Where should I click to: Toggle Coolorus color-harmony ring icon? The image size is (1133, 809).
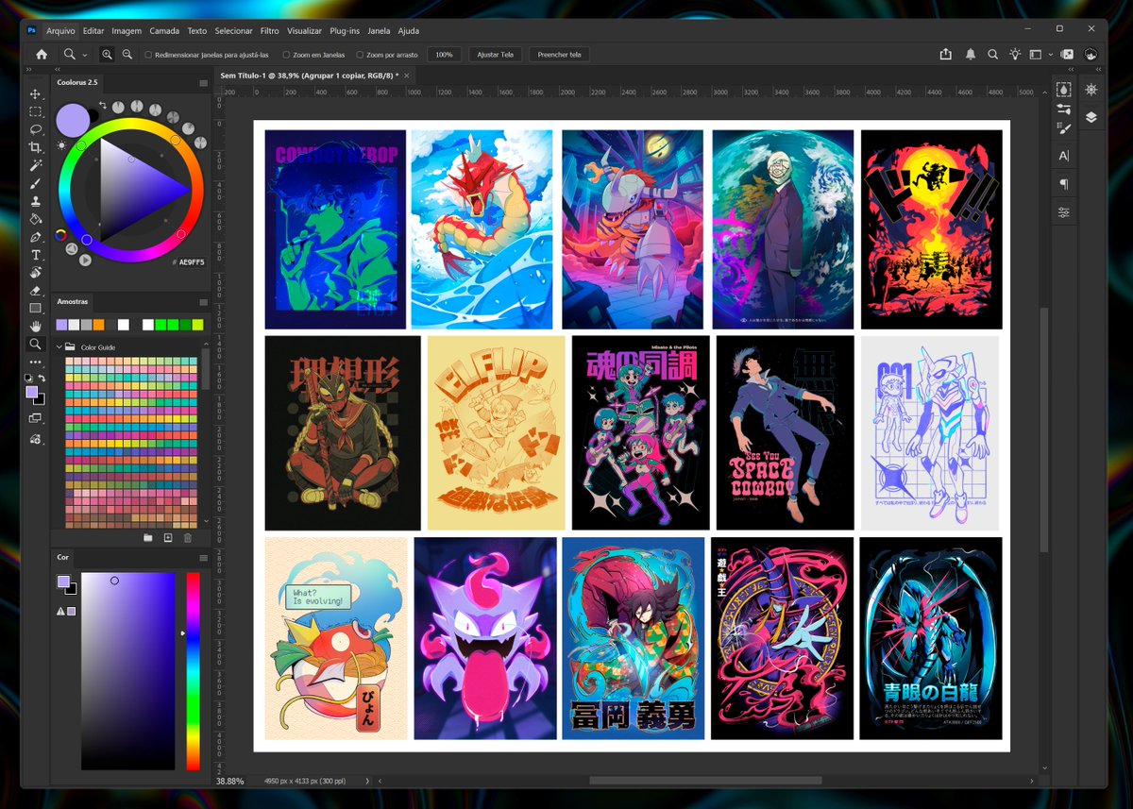coord(60,235)
